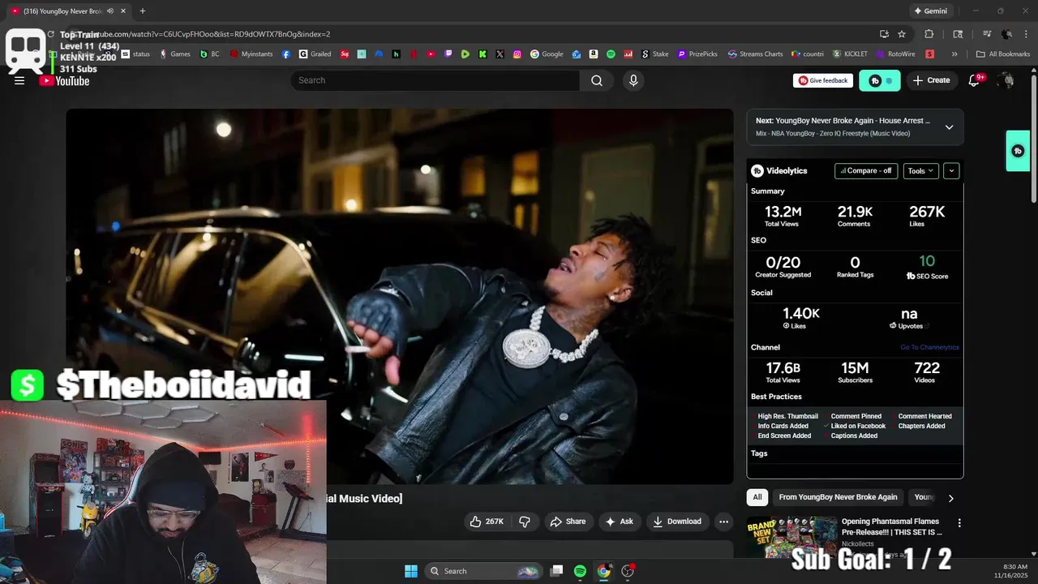Click the Share button
This screenshot has width=1038, height=584.
click(568, 522)
